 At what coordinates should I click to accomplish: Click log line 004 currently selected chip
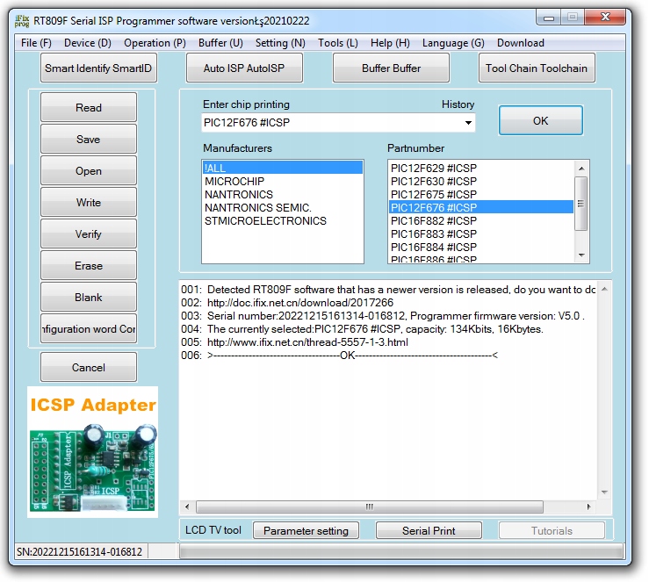[362, 329]
